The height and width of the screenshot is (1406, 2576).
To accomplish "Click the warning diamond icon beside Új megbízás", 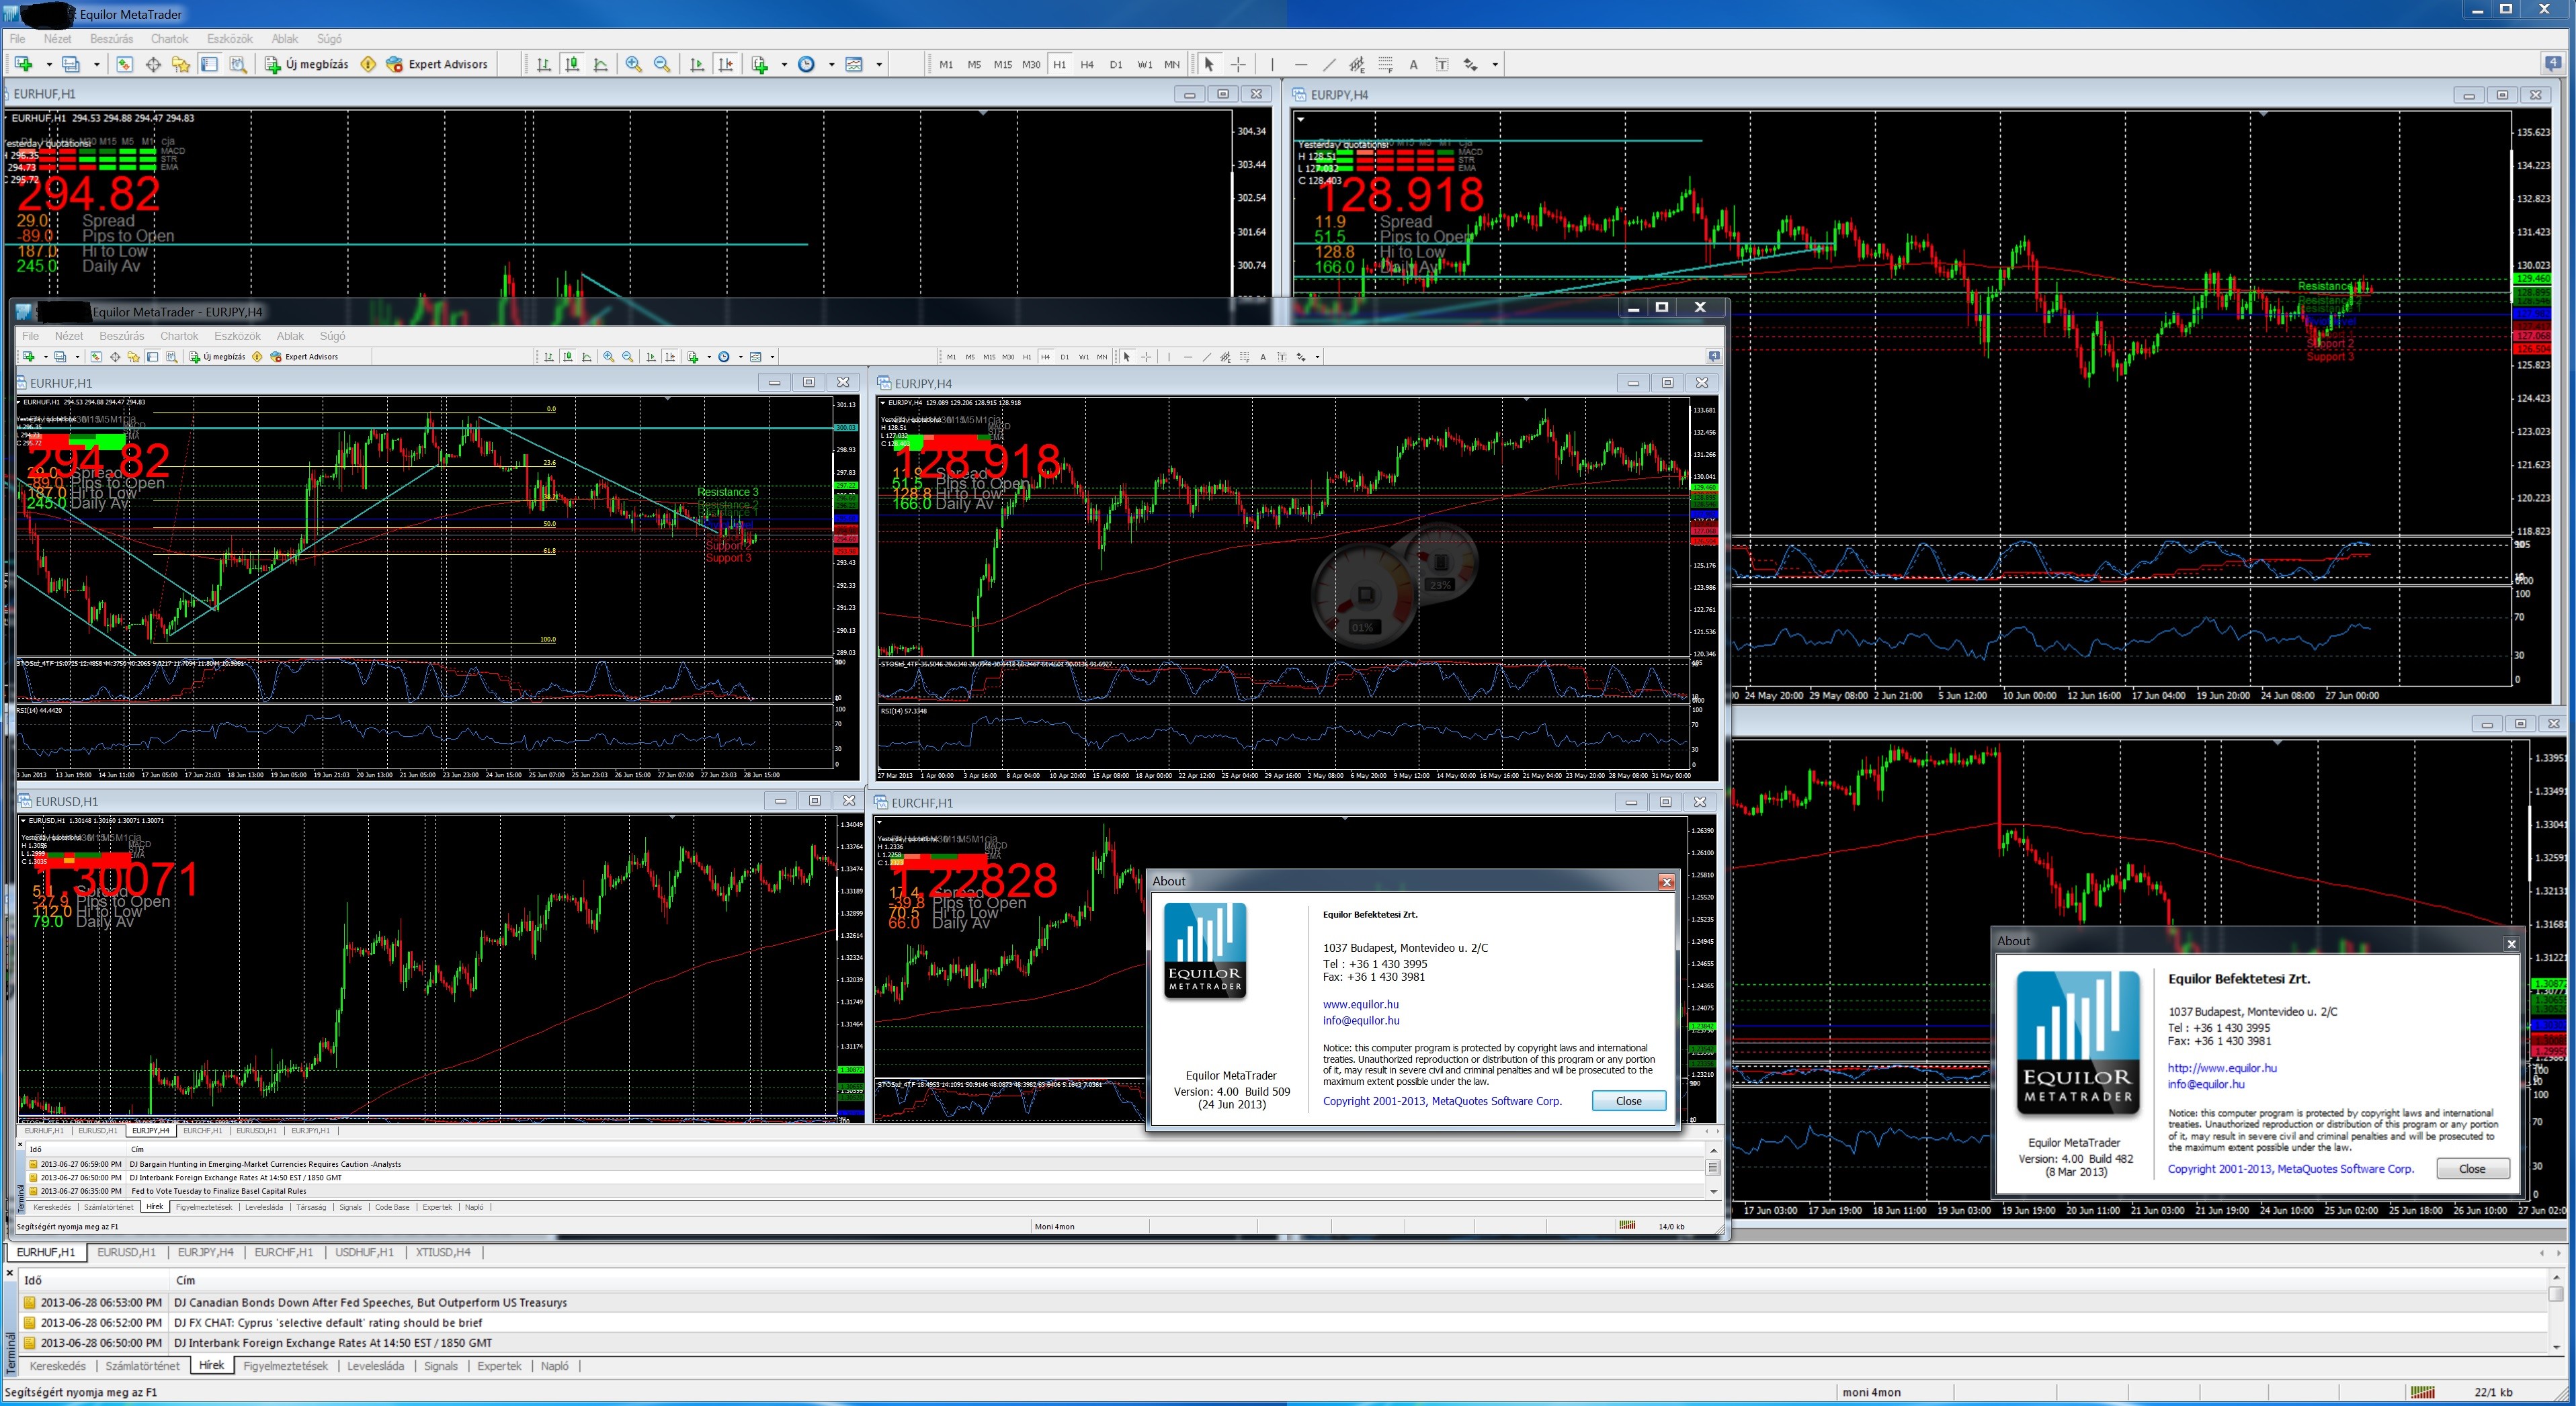I will [x=368, y=64].
